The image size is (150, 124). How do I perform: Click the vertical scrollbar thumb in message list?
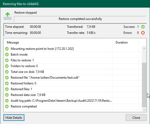point(144,85)
